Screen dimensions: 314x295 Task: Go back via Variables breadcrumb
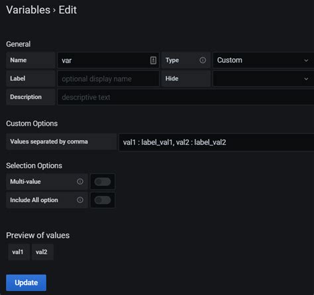28,10
